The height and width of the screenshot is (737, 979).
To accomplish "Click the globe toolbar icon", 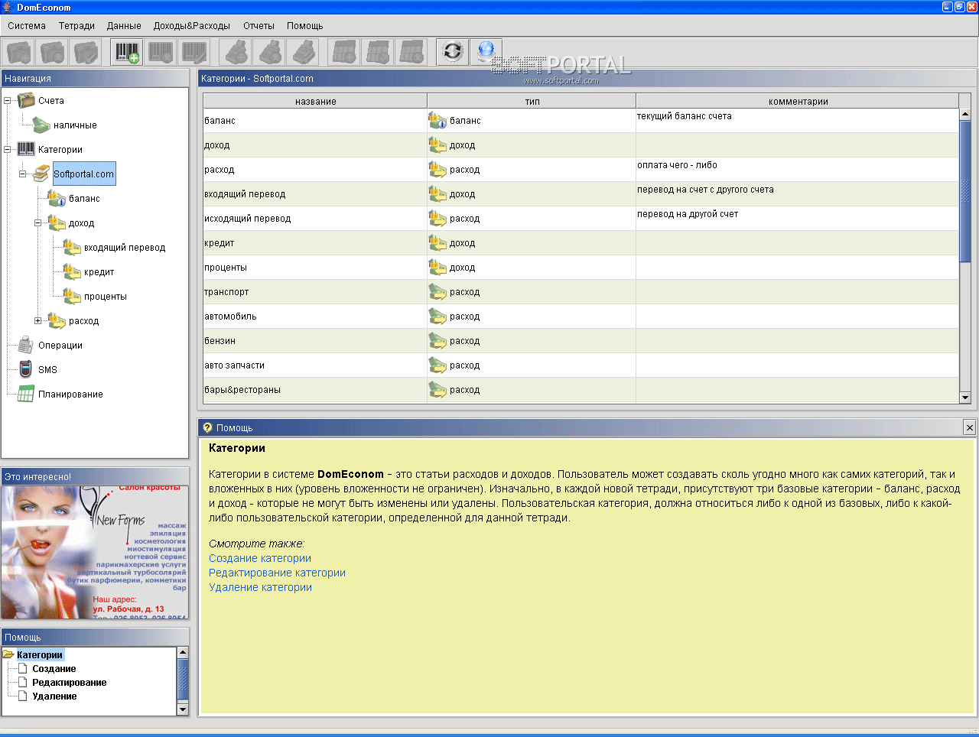I will [486, 52].
